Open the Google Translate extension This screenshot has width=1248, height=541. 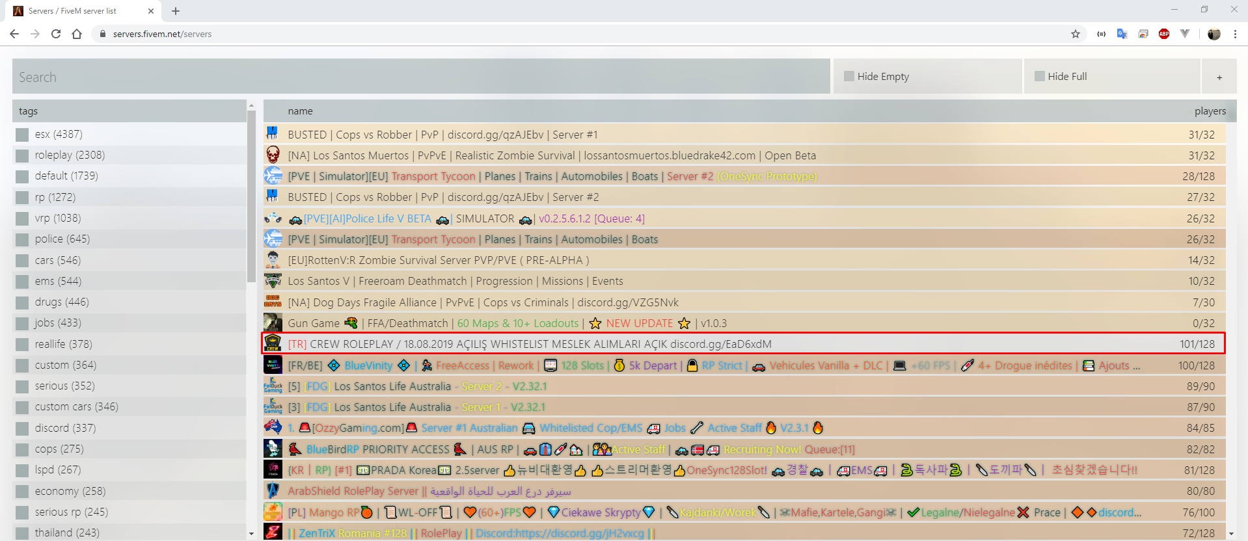[1122, 34]
